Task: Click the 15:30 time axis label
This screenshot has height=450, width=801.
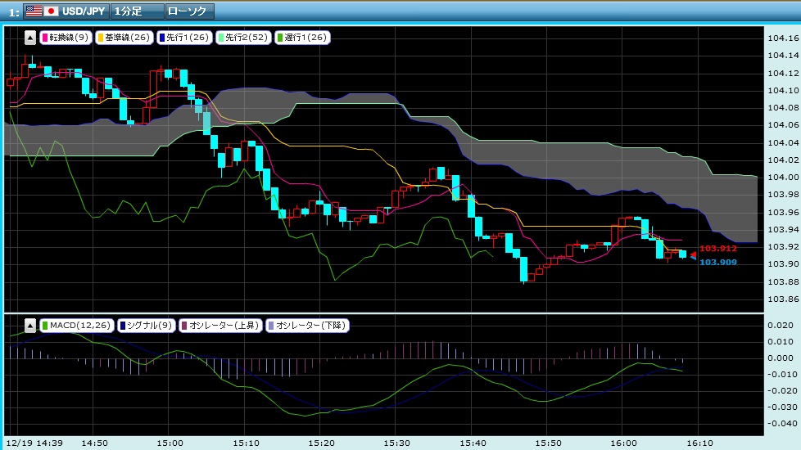Action: tap(396, 443)
